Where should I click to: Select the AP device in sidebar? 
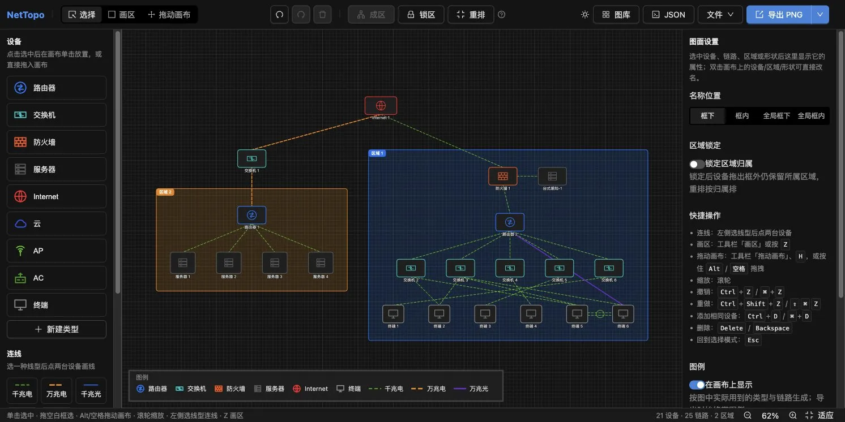(x=57, y=251)
